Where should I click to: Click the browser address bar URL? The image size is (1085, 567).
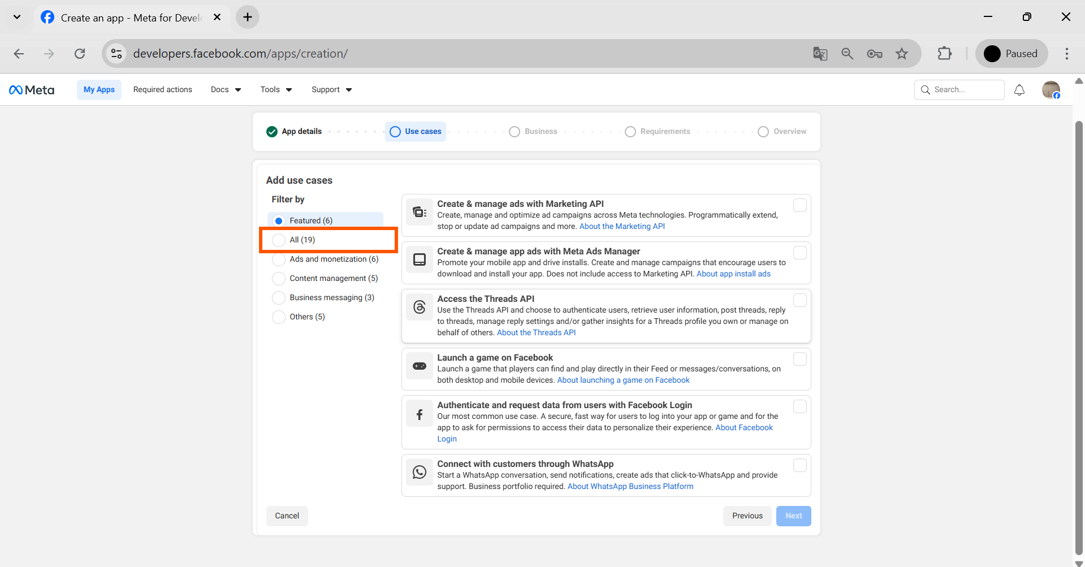240,54
